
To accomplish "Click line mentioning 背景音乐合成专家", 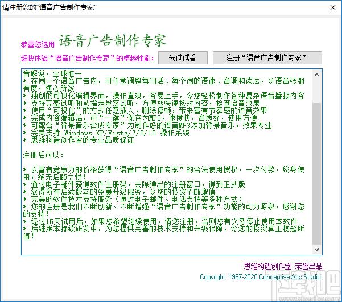I will (x=147, y=125).
